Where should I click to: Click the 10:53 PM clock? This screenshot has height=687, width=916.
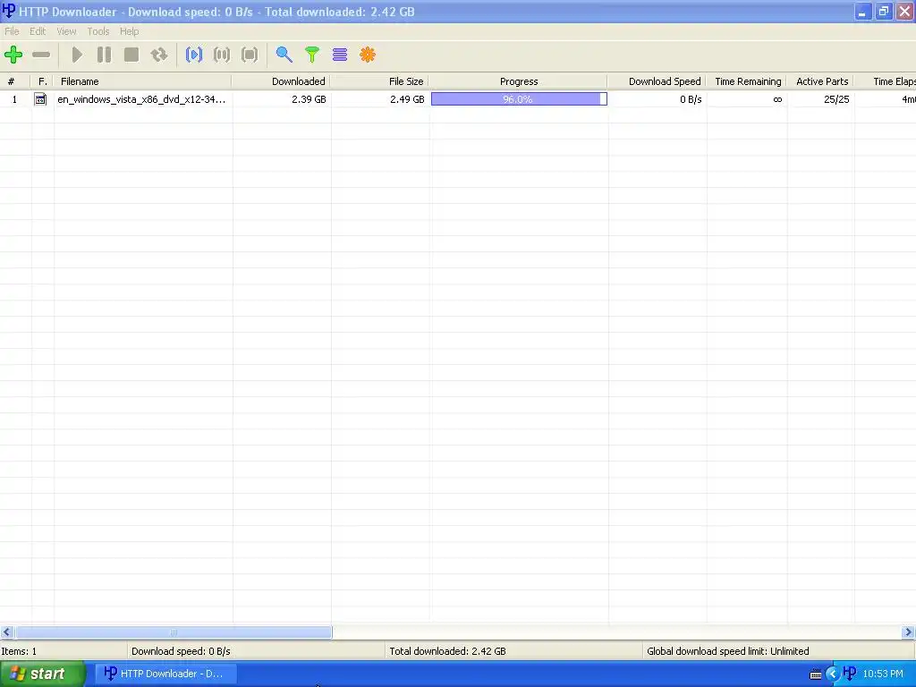(x=883, y=674)
